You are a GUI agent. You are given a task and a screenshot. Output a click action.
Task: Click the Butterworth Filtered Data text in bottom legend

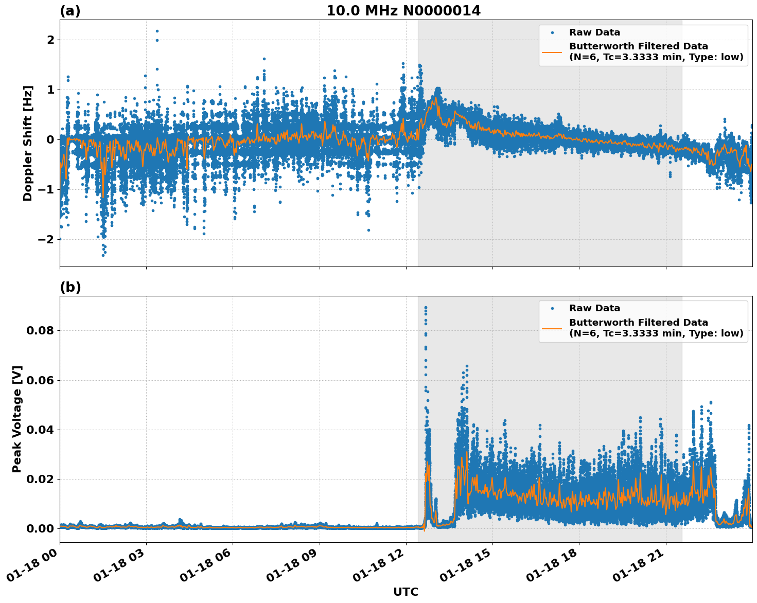click(x=637, y=322)
